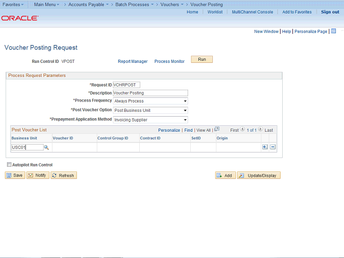
Task: Click View All in grid header
Action: pyautogui.click(x=203, y=130)
